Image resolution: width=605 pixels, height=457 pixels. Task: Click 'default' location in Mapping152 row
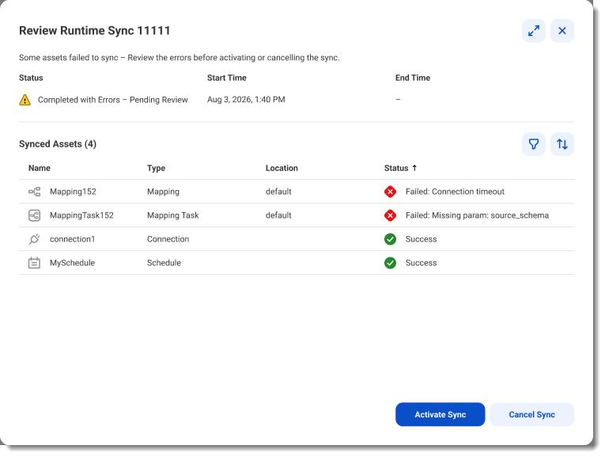278,192
